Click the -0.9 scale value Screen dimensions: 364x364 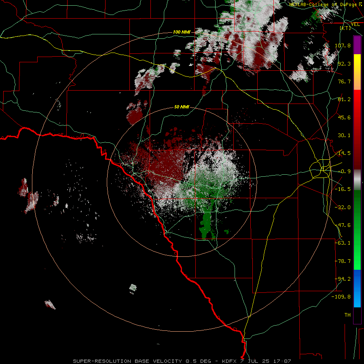point(344,171)
